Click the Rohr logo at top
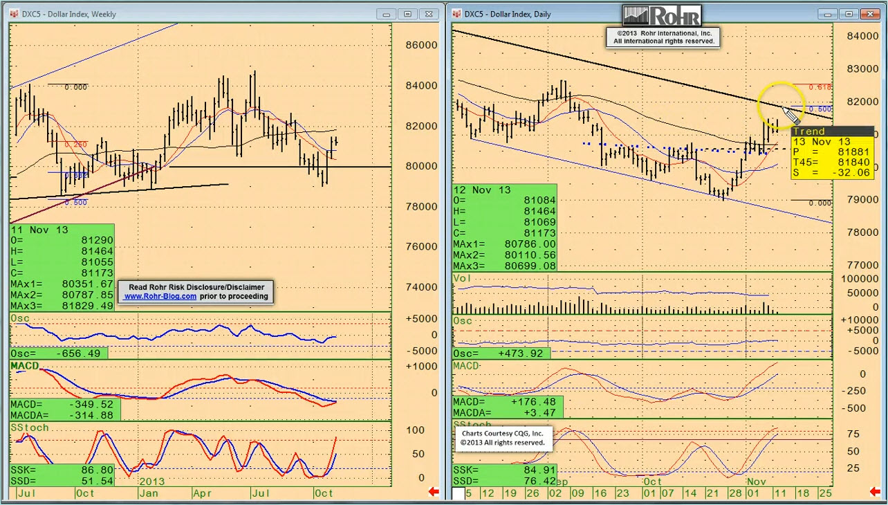 pyautogui.click(x=662, y=16)
